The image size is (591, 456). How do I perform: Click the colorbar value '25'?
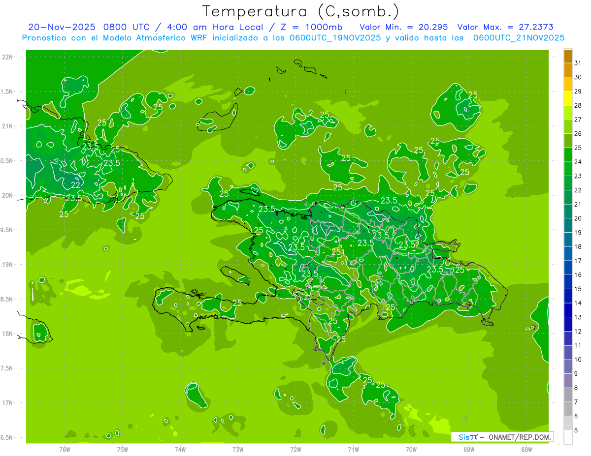[578, 148]
